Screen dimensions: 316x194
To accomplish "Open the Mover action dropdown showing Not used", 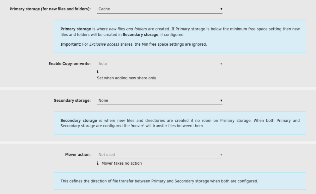I will (160, 155).
